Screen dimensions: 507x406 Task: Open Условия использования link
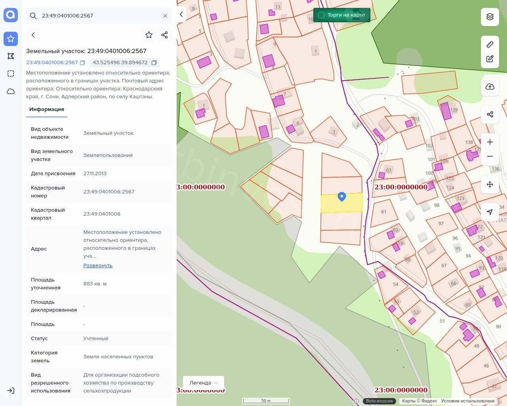click(467, 401)
